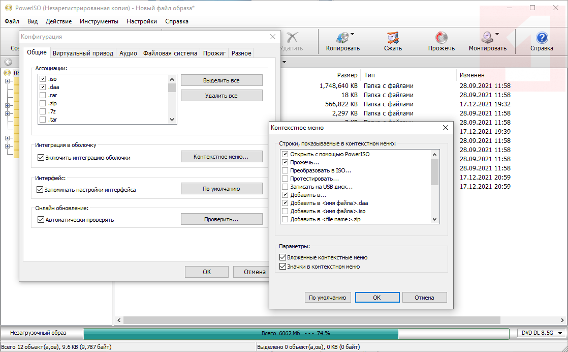568x352 pixels.
Task: Toggle the .daa association checkbox
Action: (x=43, y=87)
